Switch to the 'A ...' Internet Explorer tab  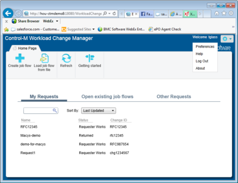tap(176, 14)
